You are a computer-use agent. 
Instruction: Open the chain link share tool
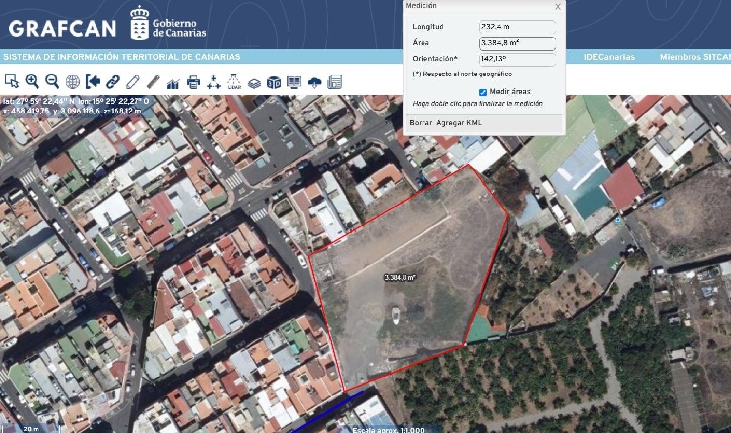coord(113,81)
